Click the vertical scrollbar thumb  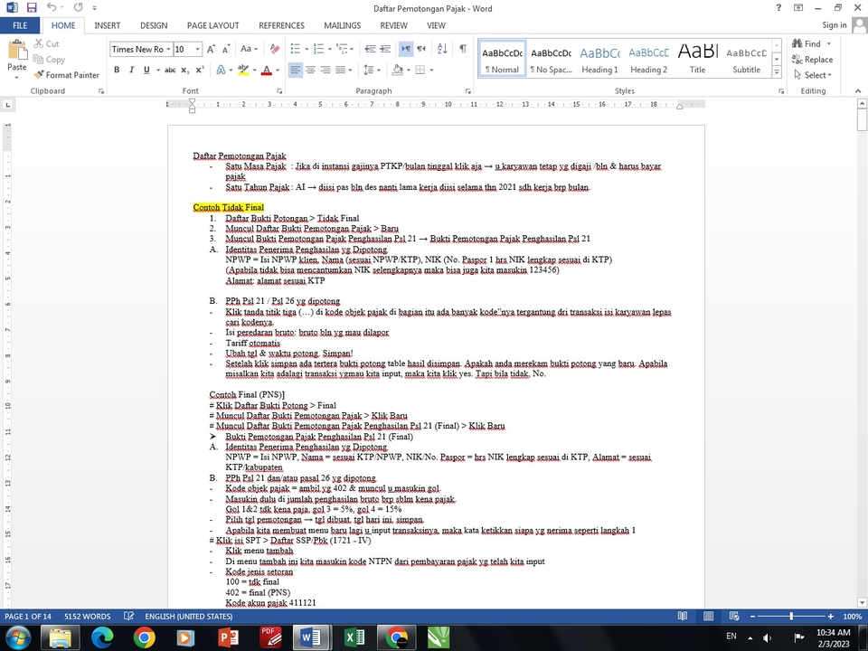pyautogui.click(x=862, y=119)
